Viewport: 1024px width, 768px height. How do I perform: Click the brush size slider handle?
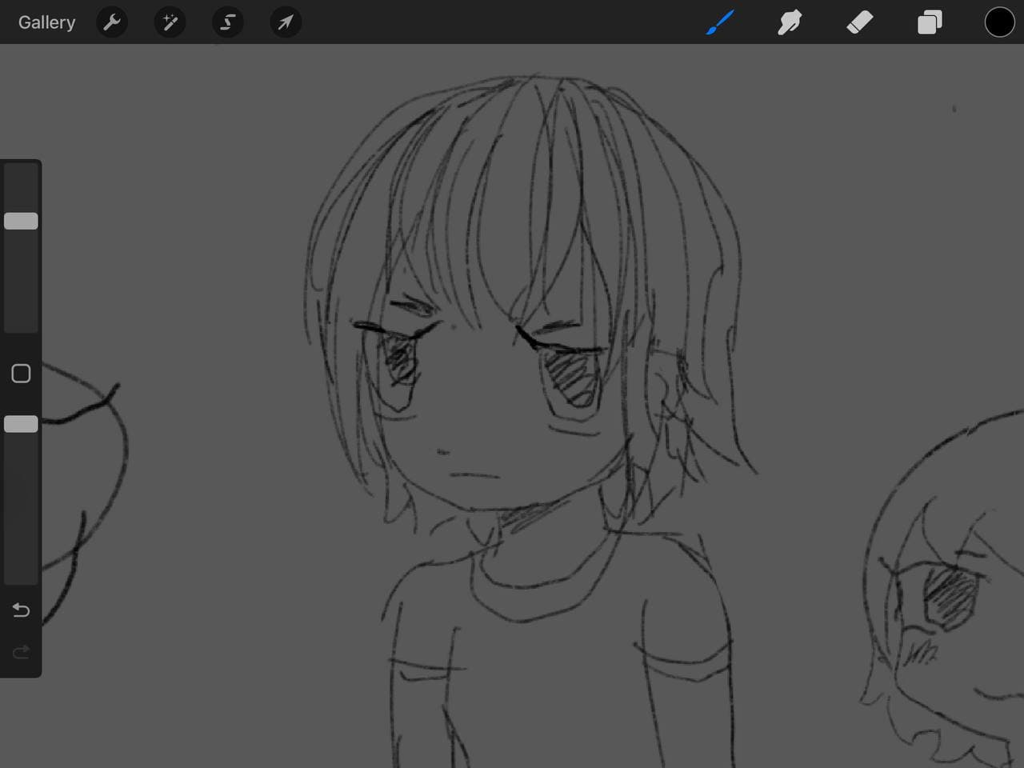tap(21, 222)
